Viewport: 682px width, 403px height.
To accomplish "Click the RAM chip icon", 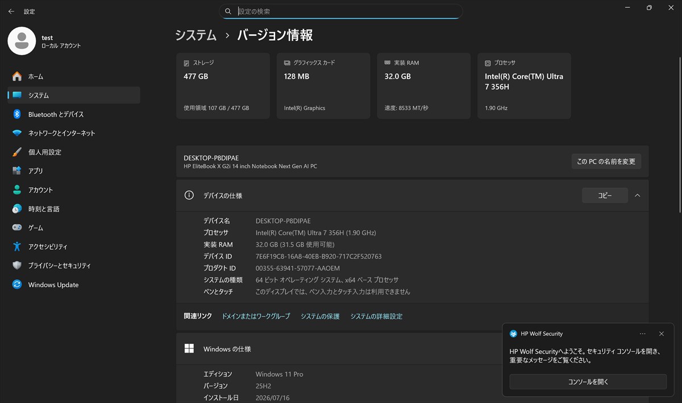I will pos(387,62).
